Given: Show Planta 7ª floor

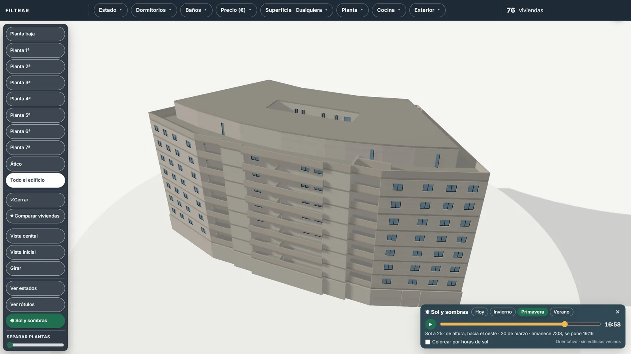Looking at the screenshot, I should pyautogui.click(x=35, y=147).
